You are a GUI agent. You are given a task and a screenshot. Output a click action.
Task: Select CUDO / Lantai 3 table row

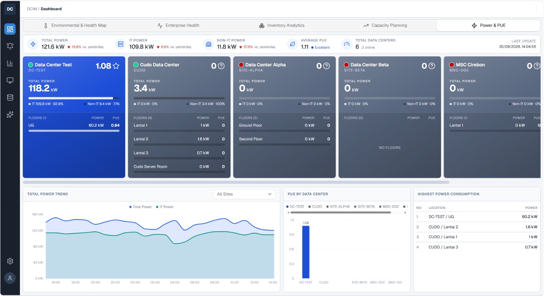477,247
